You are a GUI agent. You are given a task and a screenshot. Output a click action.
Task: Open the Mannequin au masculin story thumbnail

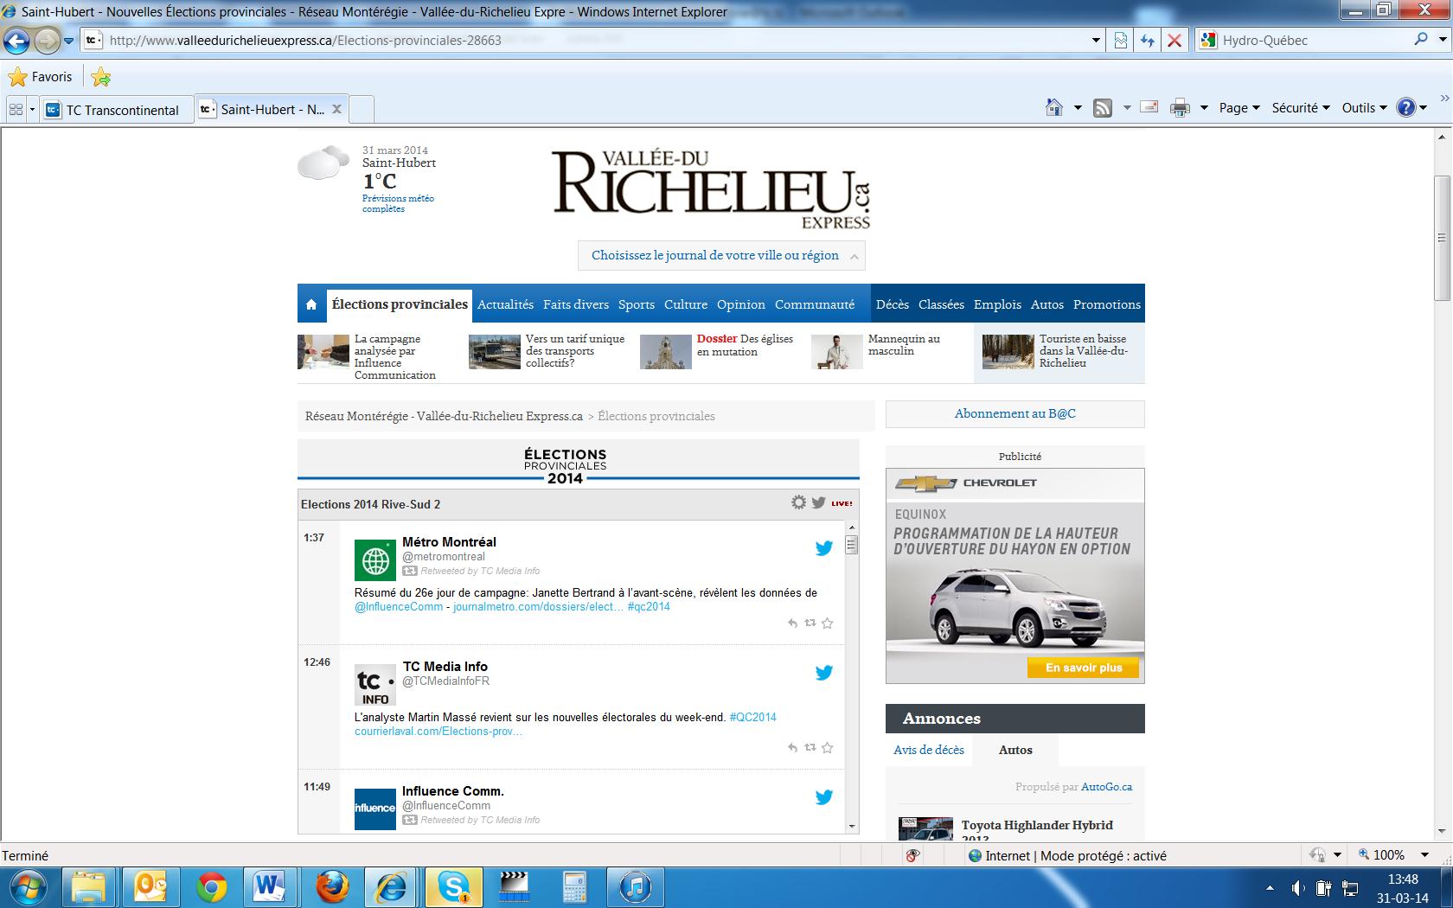click(x=837, y=352)
